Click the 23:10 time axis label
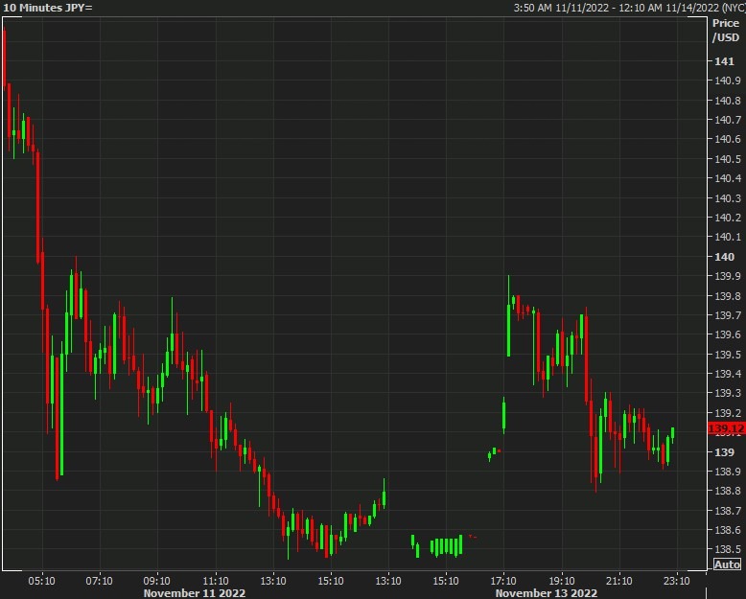The image size is (746, 599). pos(677,581)
